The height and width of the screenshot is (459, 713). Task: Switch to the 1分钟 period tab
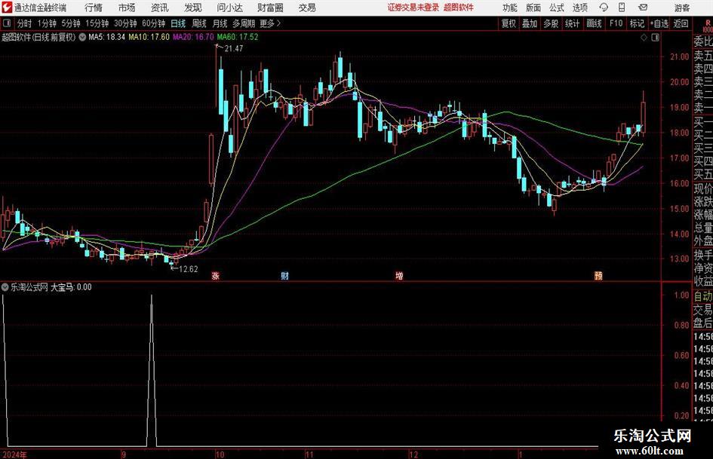47,23
